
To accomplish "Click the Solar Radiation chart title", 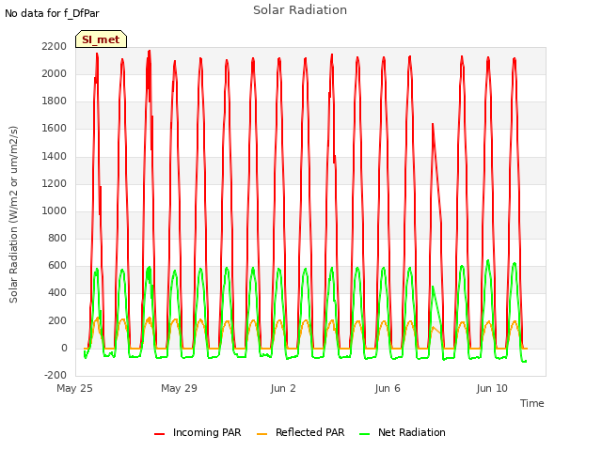I will [x=300, y=10].
